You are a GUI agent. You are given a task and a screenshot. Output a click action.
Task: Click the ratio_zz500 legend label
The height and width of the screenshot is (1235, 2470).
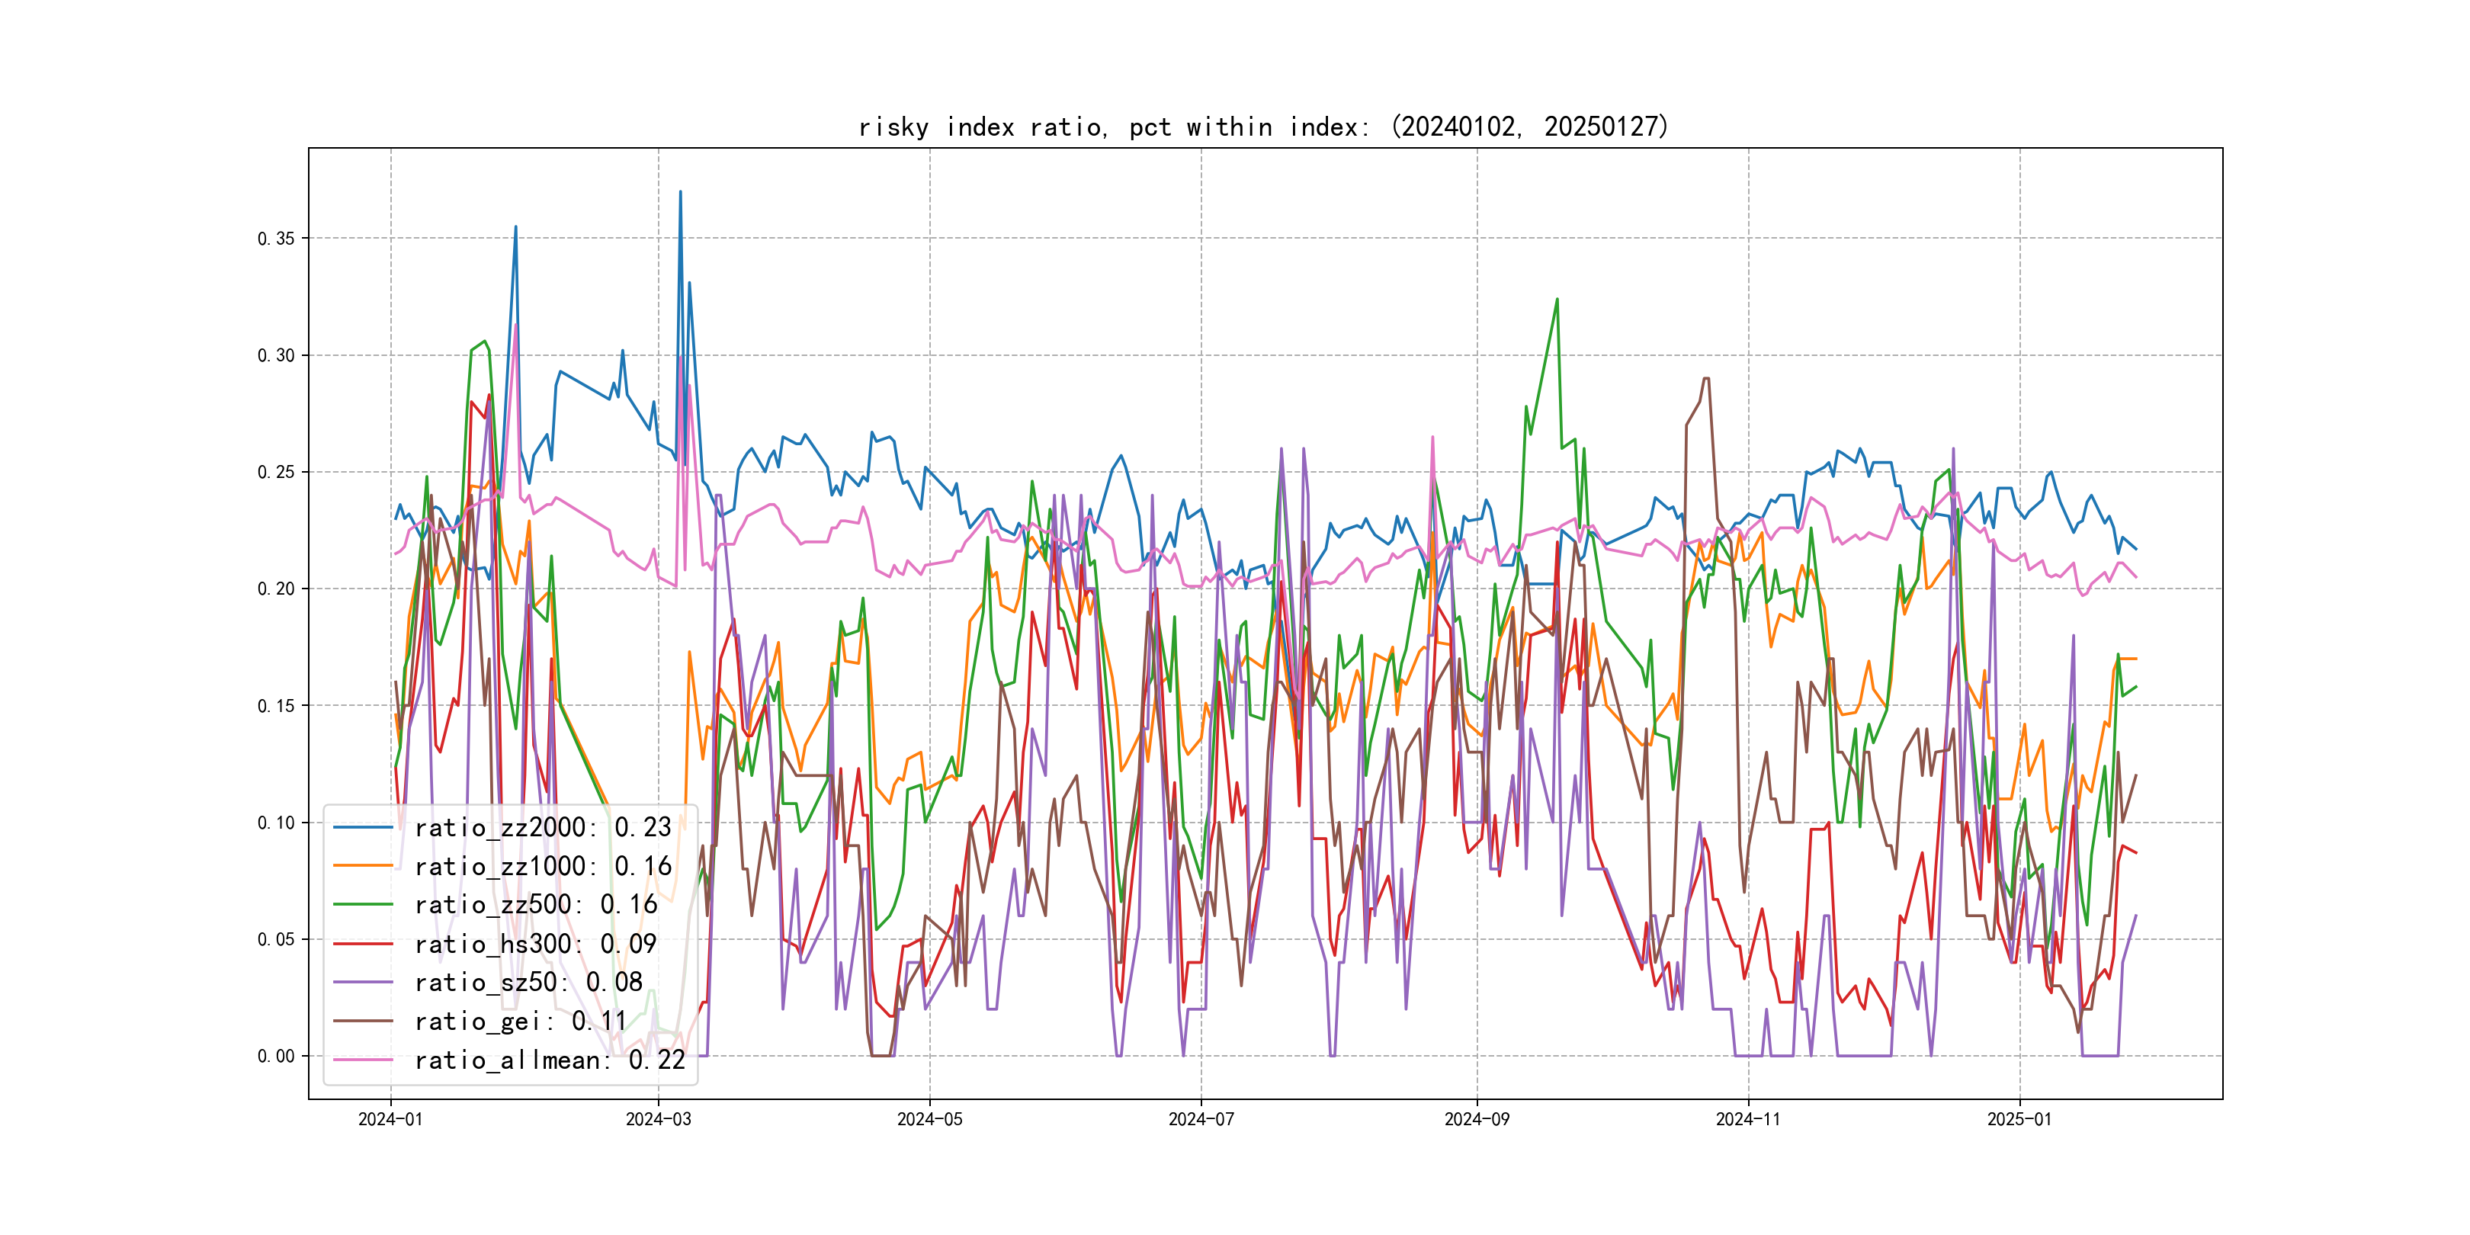[535, 905]
